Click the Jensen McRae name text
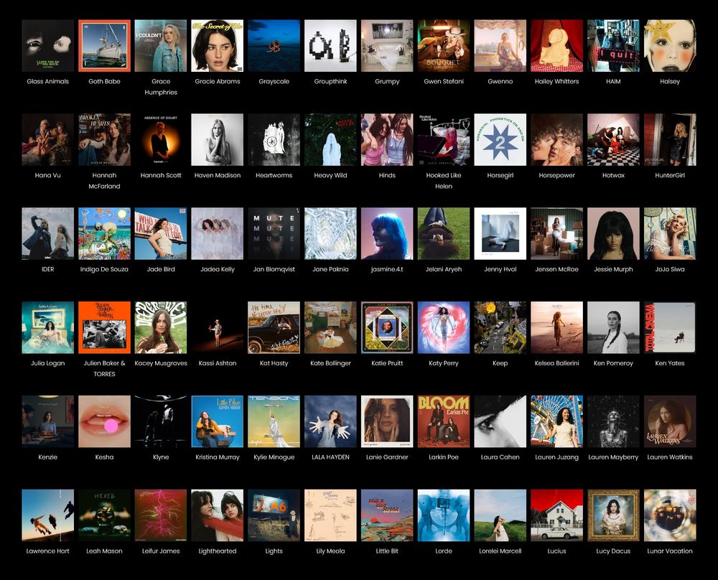The width and height of the screenshot is (718, 580). point(557,269)
